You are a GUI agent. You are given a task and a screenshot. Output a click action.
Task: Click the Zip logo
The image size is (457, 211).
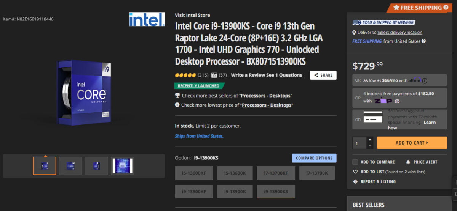[383, 101]
